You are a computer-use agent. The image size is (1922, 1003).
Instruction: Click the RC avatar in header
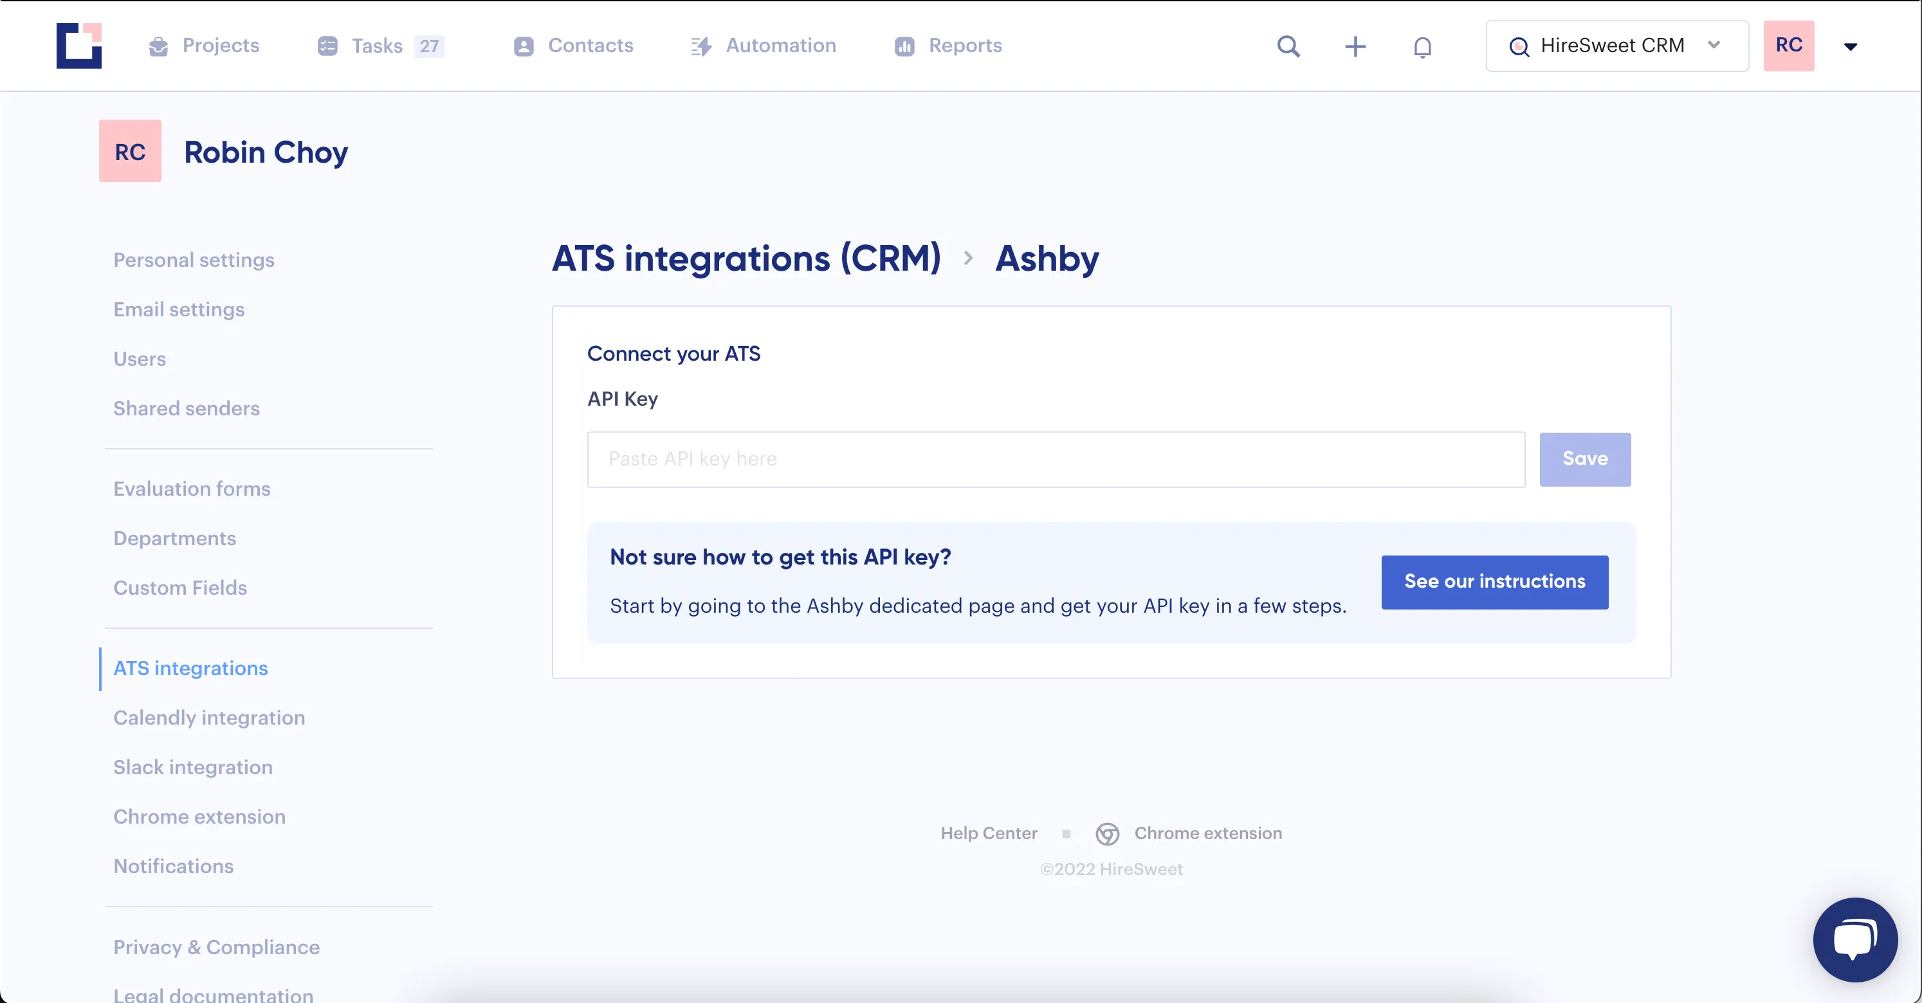[x=1788, y=46]
